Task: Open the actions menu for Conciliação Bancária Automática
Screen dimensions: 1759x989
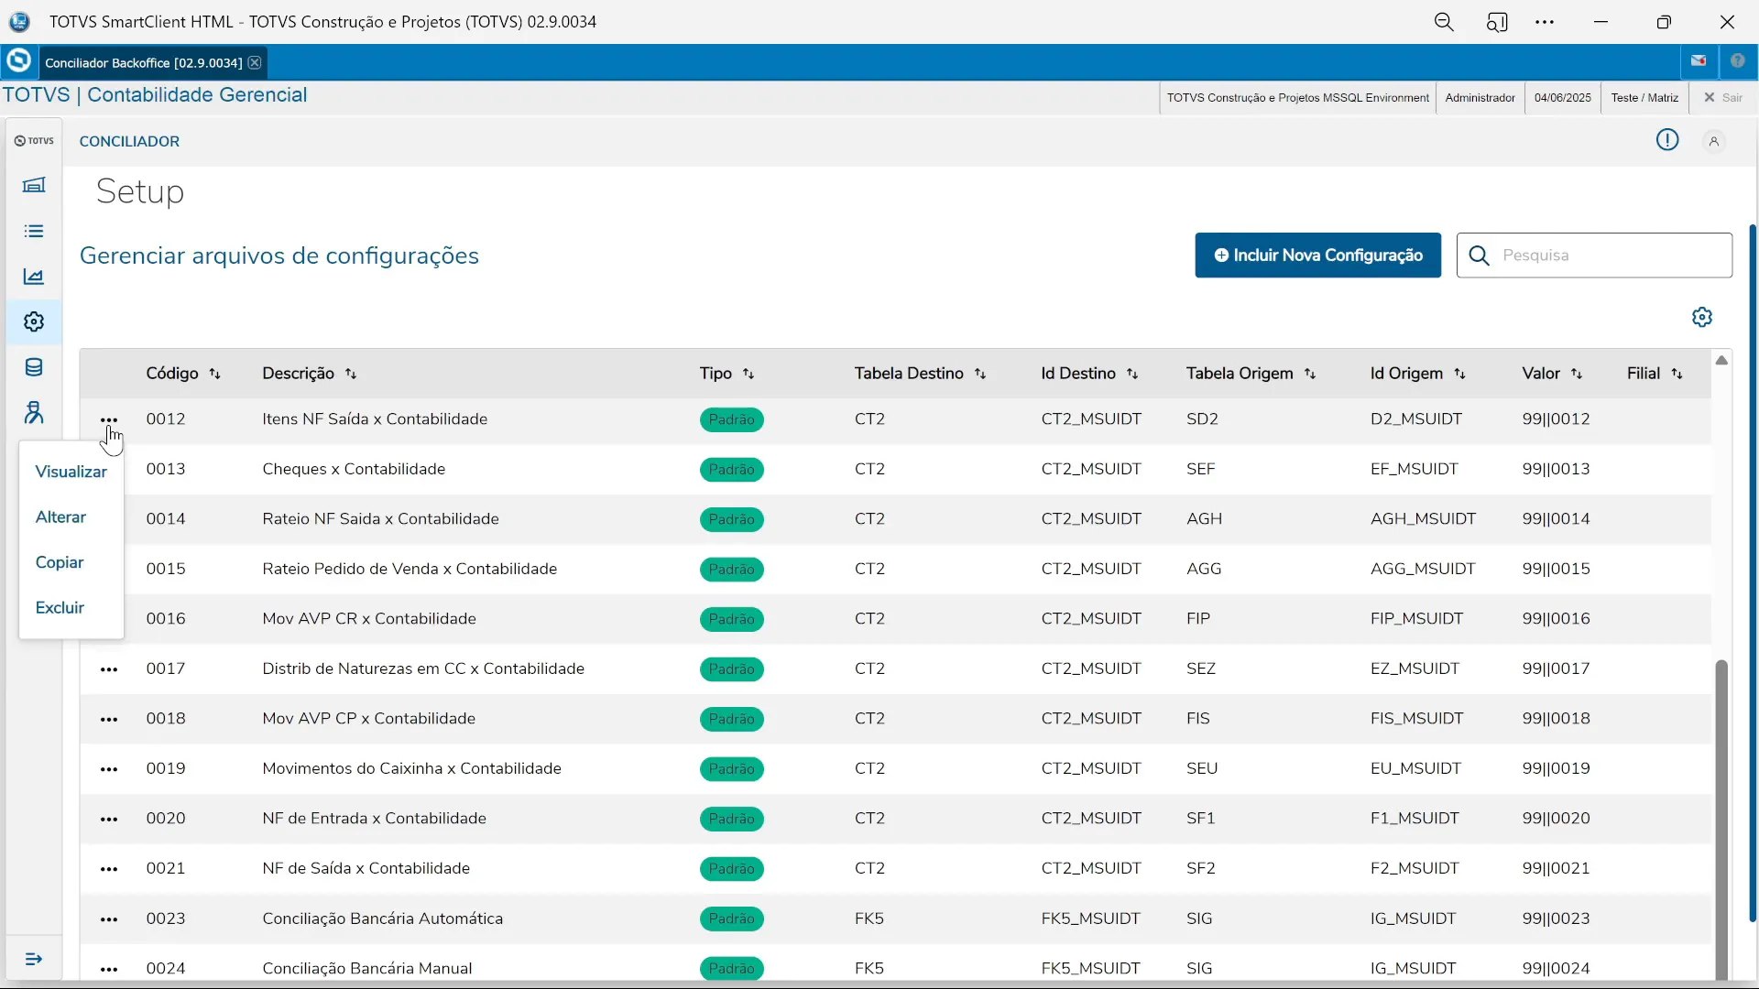Action: (110, 920)
